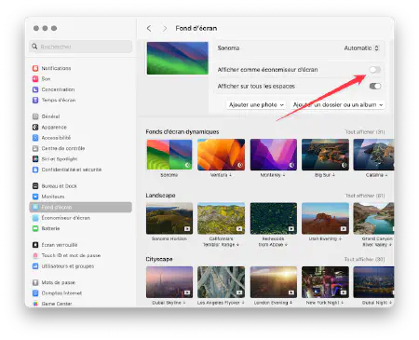The image size is (419, 340).
Task: Click the Notifications label in sidebar
Action: pyautogui.click(x=56, y=68)
